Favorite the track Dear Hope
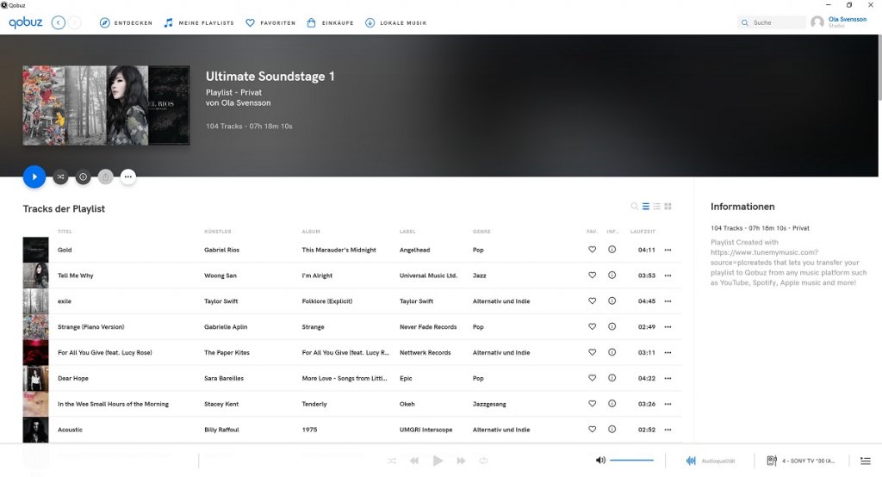This screenshot has width=882, height=477. [x=593, y=378]
